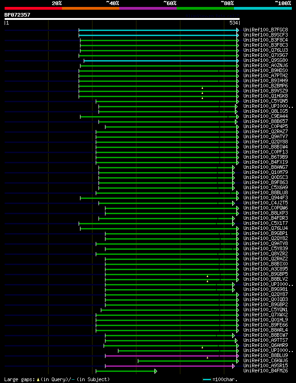
Task: Click hit label UniRef100_B6T9B9
Action: [x=265, y=157]
